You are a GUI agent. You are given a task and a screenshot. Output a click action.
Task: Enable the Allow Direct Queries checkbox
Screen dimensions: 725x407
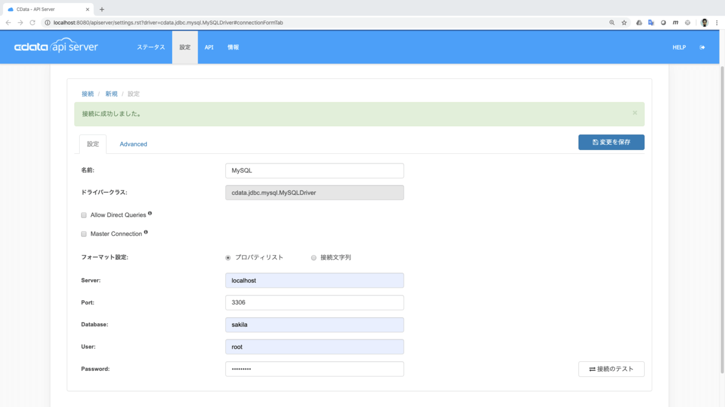[x=84, y=215]
